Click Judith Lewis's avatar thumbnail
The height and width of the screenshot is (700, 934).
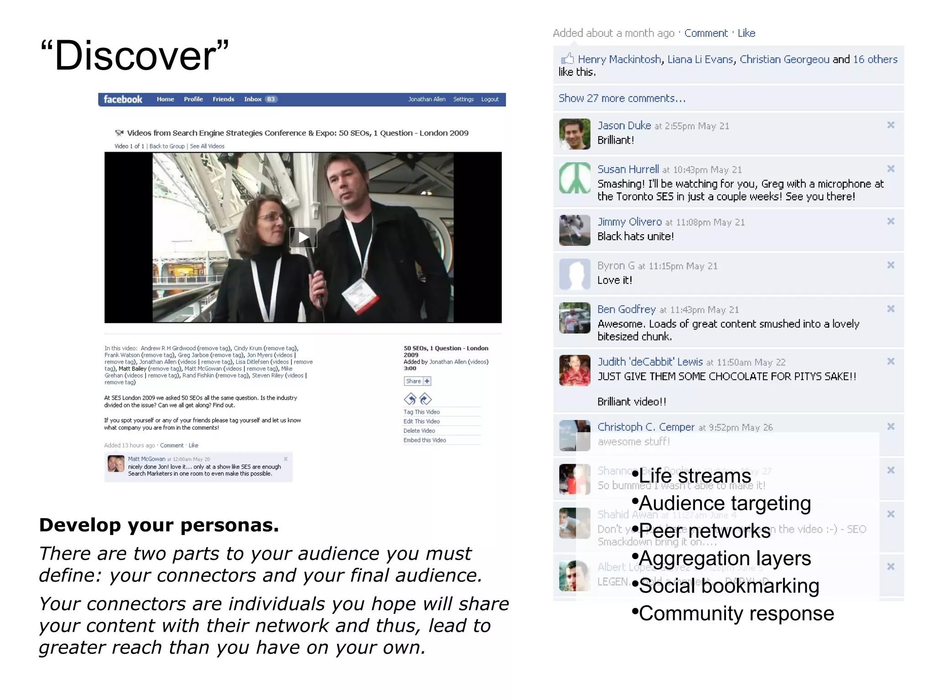[x=575, y=370]
